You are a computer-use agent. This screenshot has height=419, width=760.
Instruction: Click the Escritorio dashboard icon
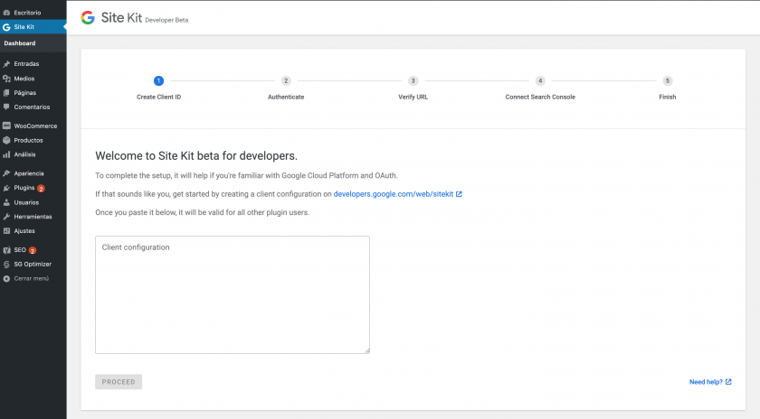click(6, 14)
